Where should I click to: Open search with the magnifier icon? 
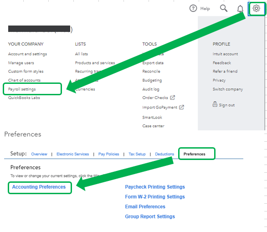[224, 8]
